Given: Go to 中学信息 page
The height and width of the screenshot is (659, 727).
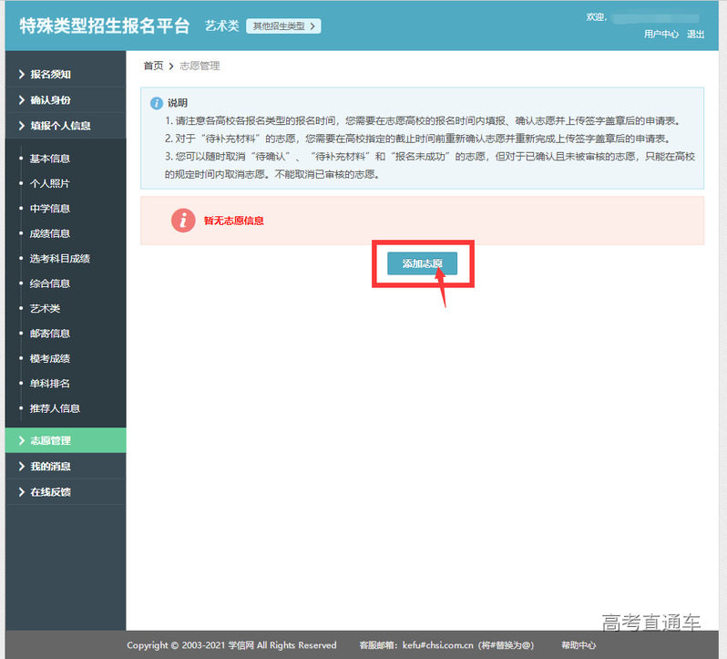Looking at the screenshot, I should [50, 209].
